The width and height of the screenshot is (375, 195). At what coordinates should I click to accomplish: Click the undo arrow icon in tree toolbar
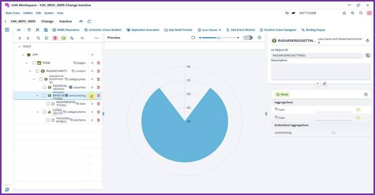82,38
